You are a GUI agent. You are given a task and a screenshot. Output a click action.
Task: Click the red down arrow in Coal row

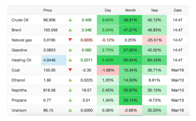(70, 70)
